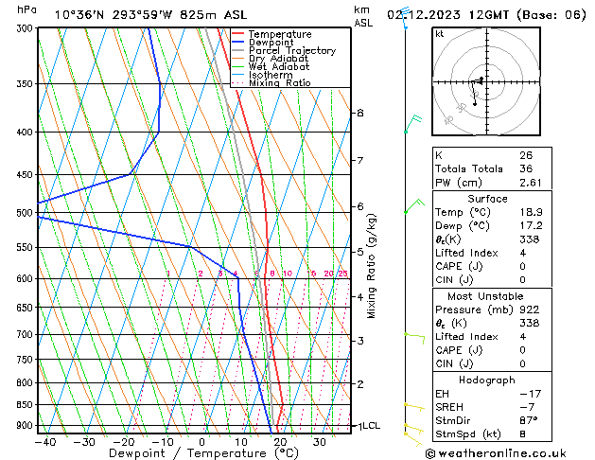Select the "Isotherm" legend entry
Screen dimensions: 595x460
coord(271,75)
